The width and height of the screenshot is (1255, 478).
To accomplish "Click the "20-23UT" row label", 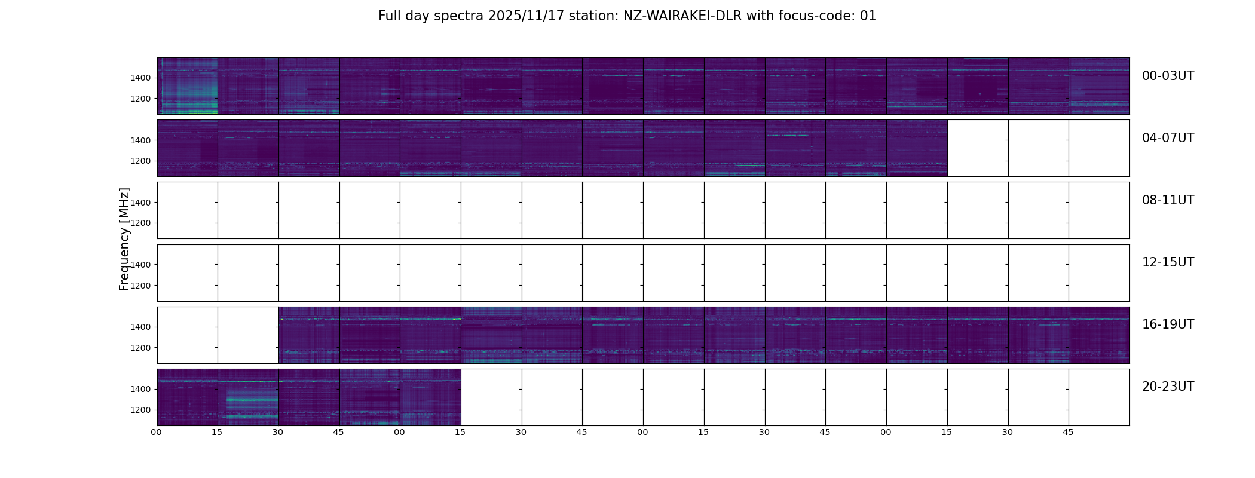I will coord(1168,387).
